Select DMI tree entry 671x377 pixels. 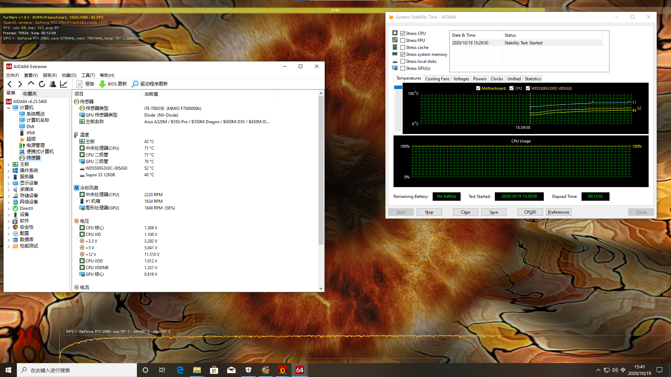(30, 127)
